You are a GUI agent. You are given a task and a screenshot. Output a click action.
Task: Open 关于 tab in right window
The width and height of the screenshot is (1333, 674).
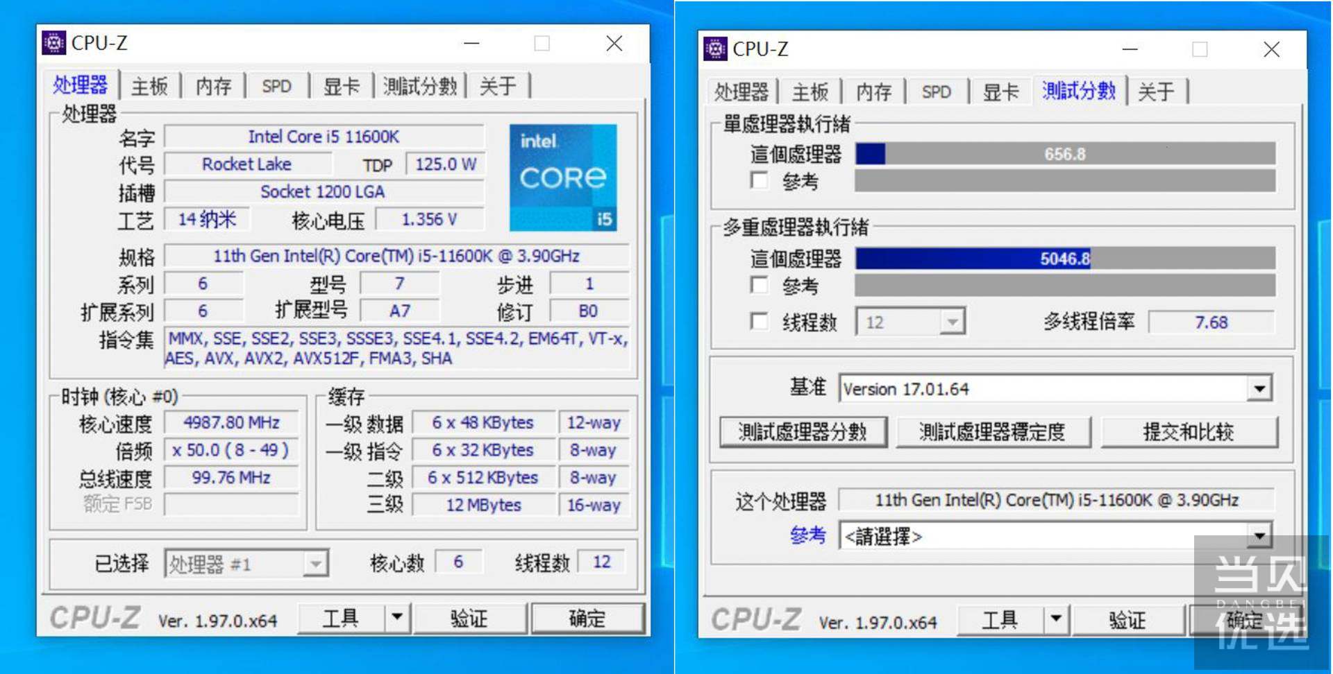click(x=1157, y=92)
